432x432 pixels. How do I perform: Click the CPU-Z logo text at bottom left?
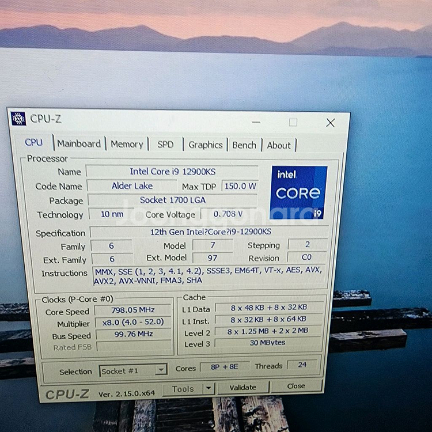(x=67, y=395)
